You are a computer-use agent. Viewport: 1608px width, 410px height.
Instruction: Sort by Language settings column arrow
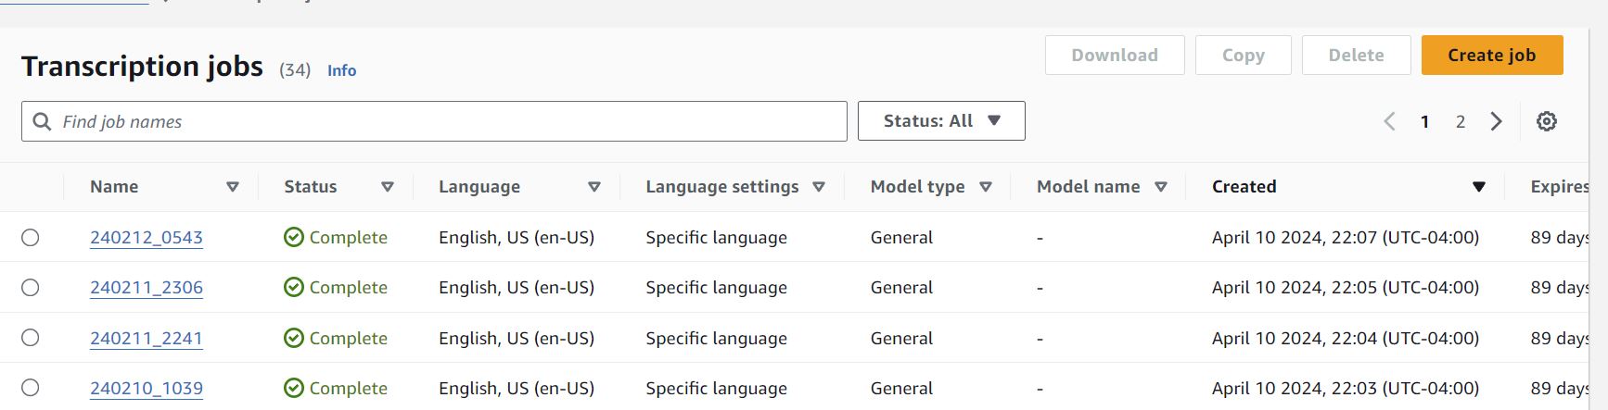[x=819, y=187]
